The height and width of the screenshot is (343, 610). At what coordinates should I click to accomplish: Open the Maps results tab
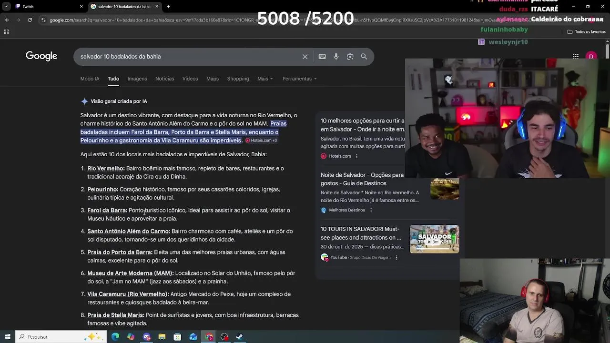[x=213, y=79]
